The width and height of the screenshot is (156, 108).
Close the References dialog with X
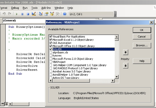[x=151, y=22]
